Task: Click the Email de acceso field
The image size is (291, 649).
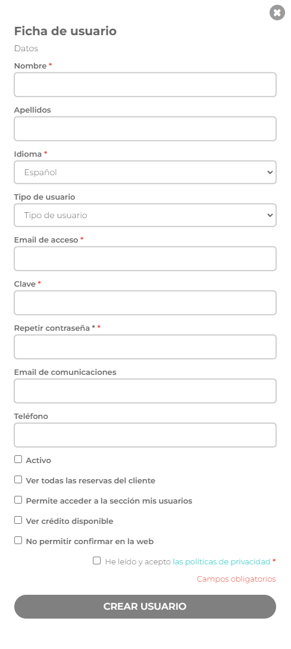Action: 145,259
